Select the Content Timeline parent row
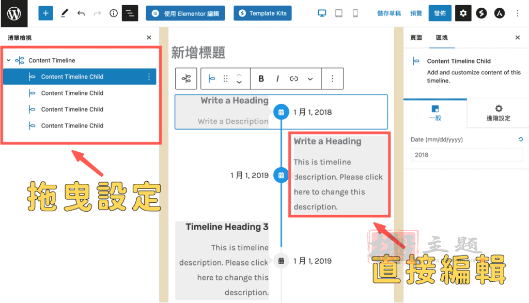The height and width of the screenshot is (303, 529). (x=80, y=60)
